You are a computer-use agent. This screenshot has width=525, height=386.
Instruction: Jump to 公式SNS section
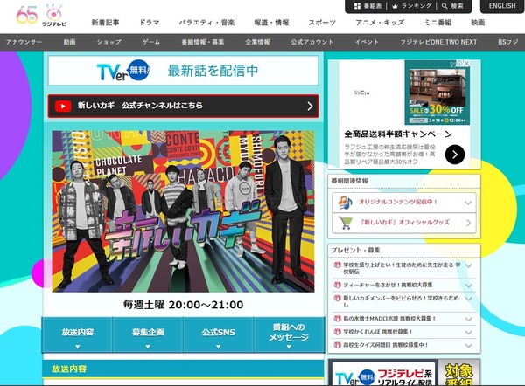pyautogui.click(x=218, y=334)
